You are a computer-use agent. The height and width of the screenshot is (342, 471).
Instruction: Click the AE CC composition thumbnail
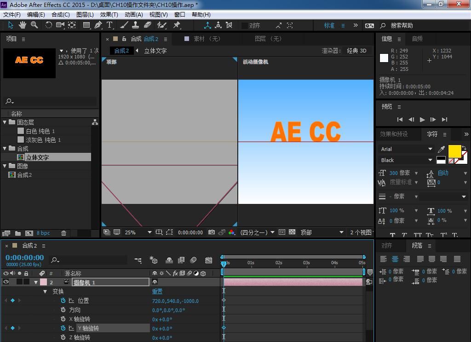29,63
